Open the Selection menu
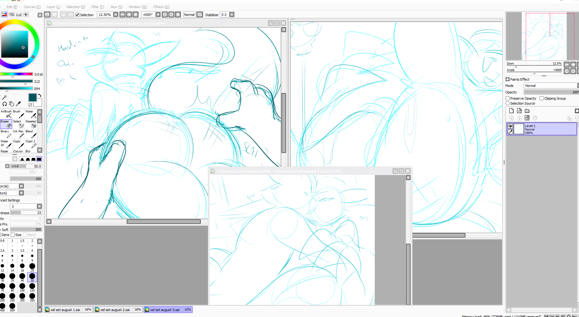The width and height of the screenshot is (579, 317). pyautogui.click(x=76, y=7)
